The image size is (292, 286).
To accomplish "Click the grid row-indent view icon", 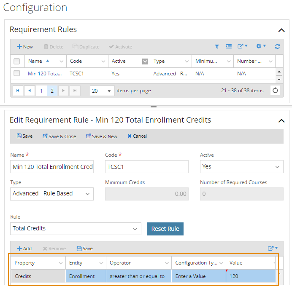I will click(229, 46).
